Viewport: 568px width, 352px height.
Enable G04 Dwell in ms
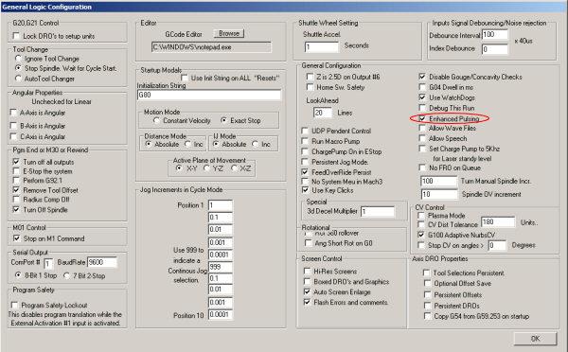(x=422, y=87)
